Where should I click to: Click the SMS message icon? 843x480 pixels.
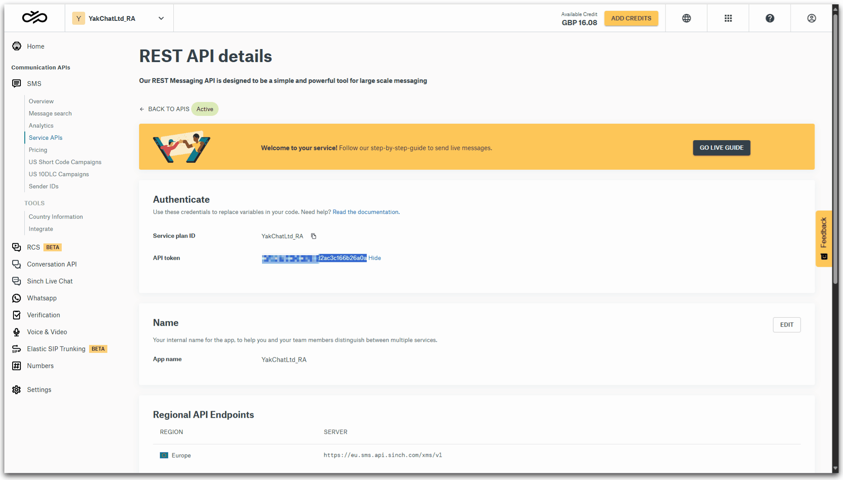[17, 84]
